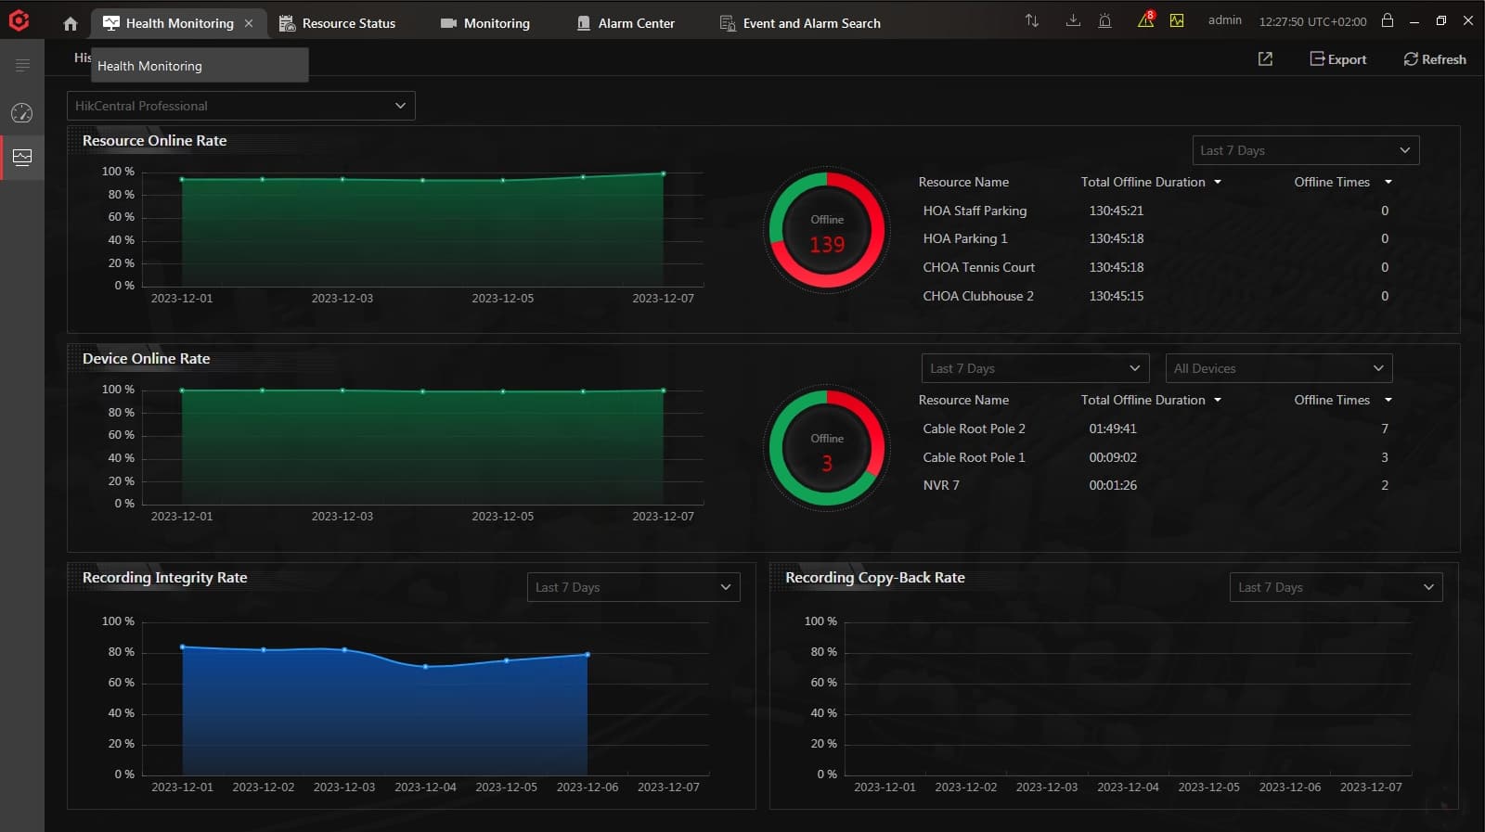Close the Health Monitoring tab
1485x832 pixels.
[x=249, y=23]
